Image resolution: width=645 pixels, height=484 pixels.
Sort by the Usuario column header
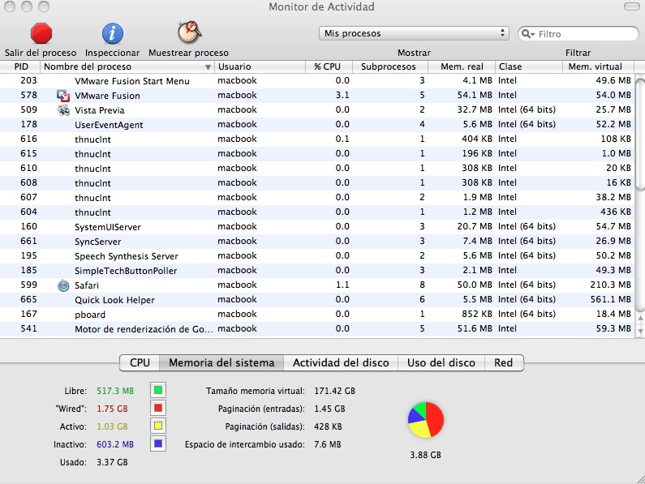pos(260,66)
